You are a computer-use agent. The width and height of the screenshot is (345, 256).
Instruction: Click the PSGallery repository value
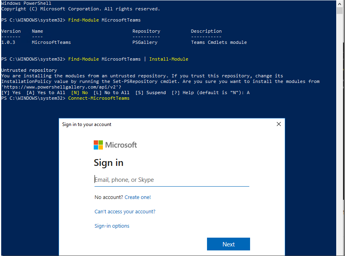click(145, 42)
